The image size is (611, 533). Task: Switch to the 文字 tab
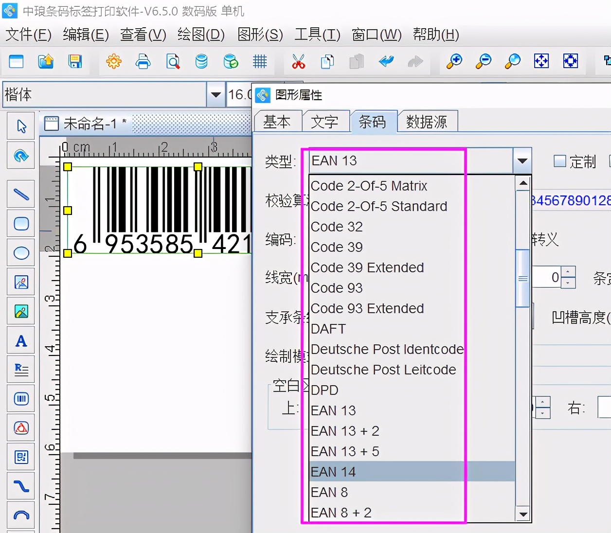[324, 122]
